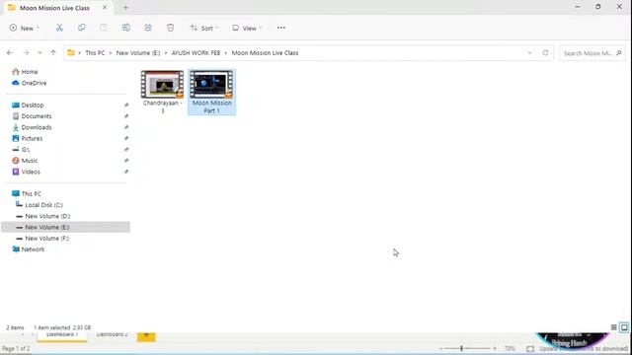Image resolution: width=632 pixels, height=355 pixels.
Task: Open the Sort options dropdown
Action: click(204, 28)
